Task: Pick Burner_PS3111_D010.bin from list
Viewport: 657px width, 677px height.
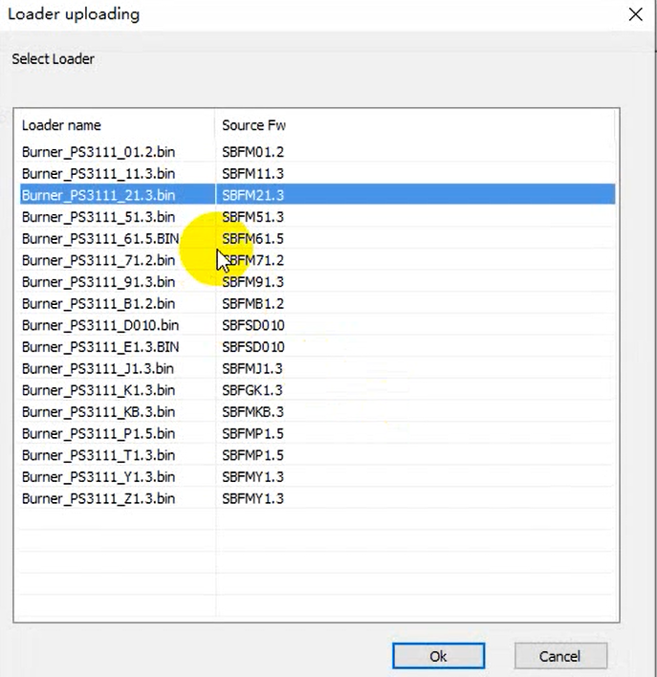Action: pos(100,325)
